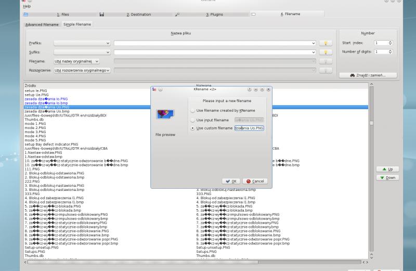This screenshot has width=416, height=271.
Task: Click the "Znajdź i zamień..." button
Action: (368, 75)
